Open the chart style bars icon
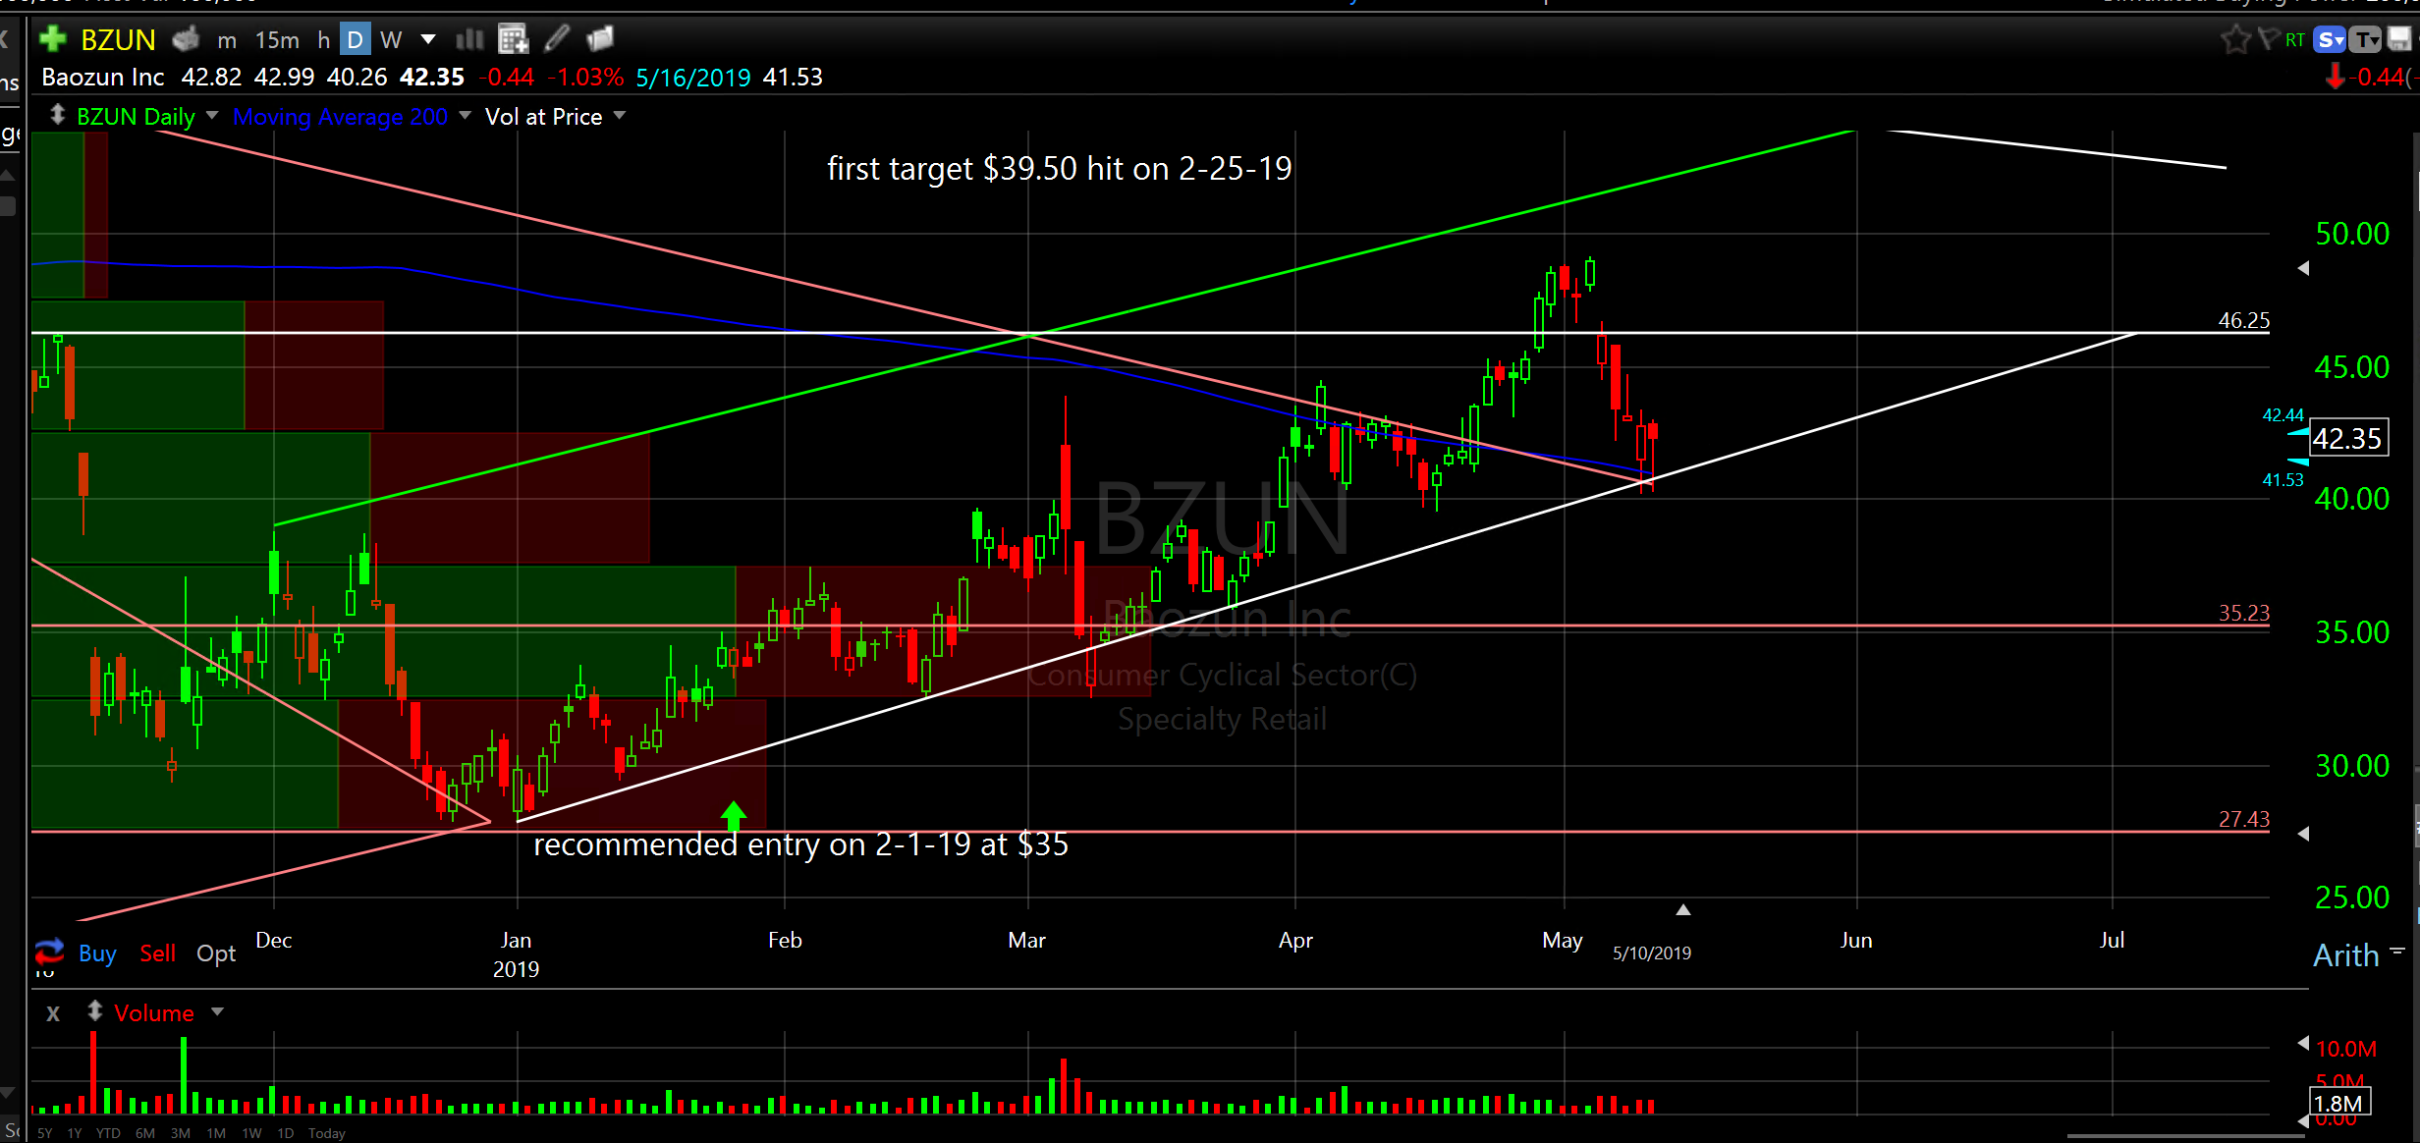Image resolution: width=2420 pixels, height=1143 pixels. [x=470, y=39]
